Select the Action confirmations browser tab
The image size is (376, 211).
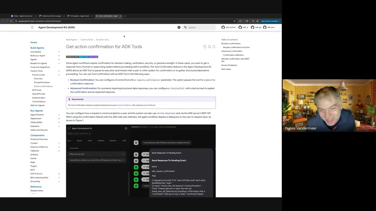(108, 16)
